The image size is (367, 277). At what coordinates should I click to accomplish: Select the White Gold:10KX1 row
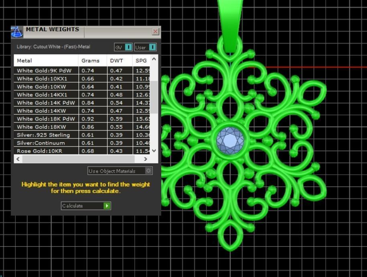coord(82,79)
